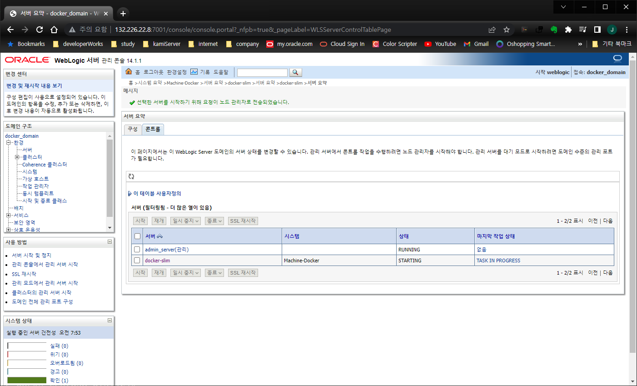Click the console home icon
Viewport: 637px width, 386px height.
pos(129,72)
